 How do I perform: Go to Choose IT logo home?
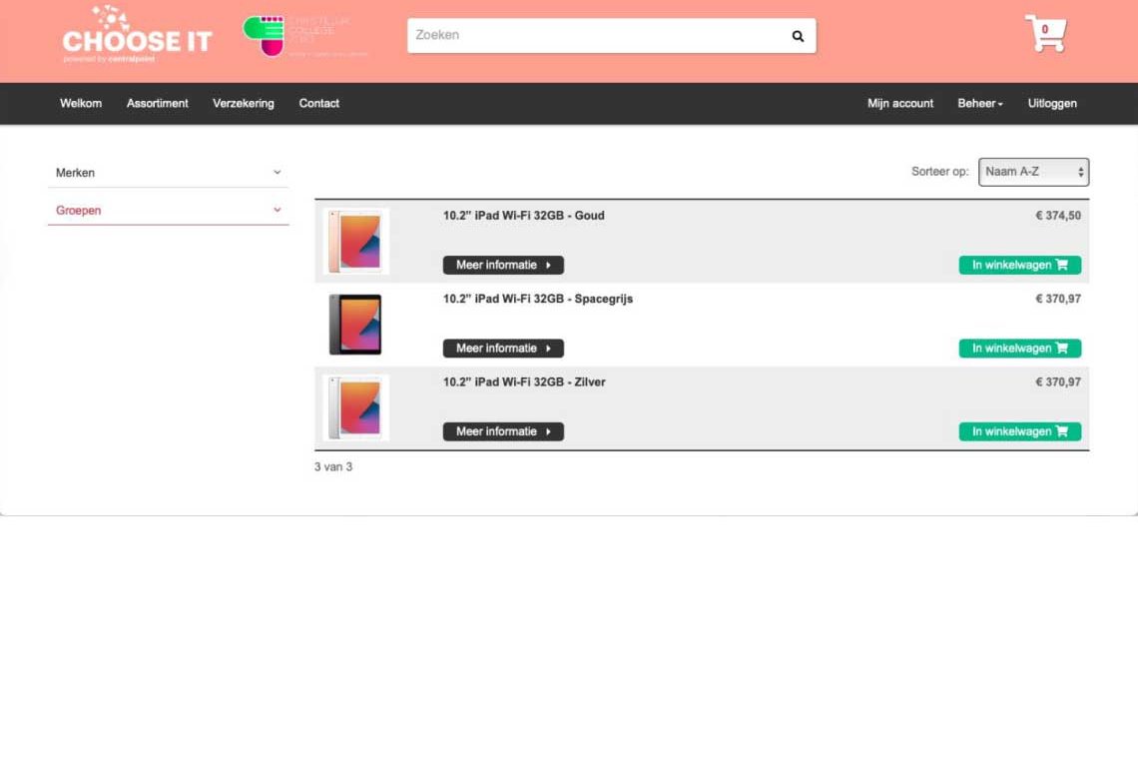pyautogui.click(x=137, y=35)
